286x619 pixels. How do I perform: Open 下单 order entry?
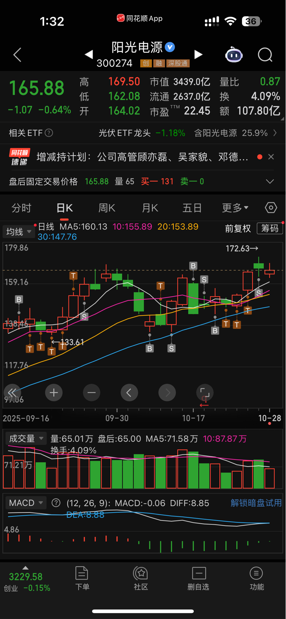[x=82, y=578]
